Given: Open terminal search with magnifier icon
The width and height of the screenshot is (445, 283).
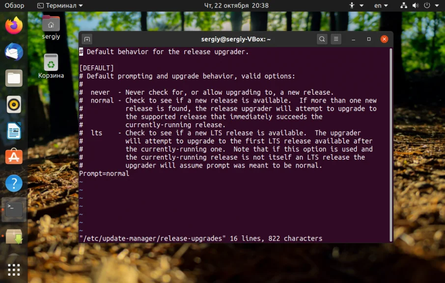Looking at the screenshot, I should coord(322,39).
